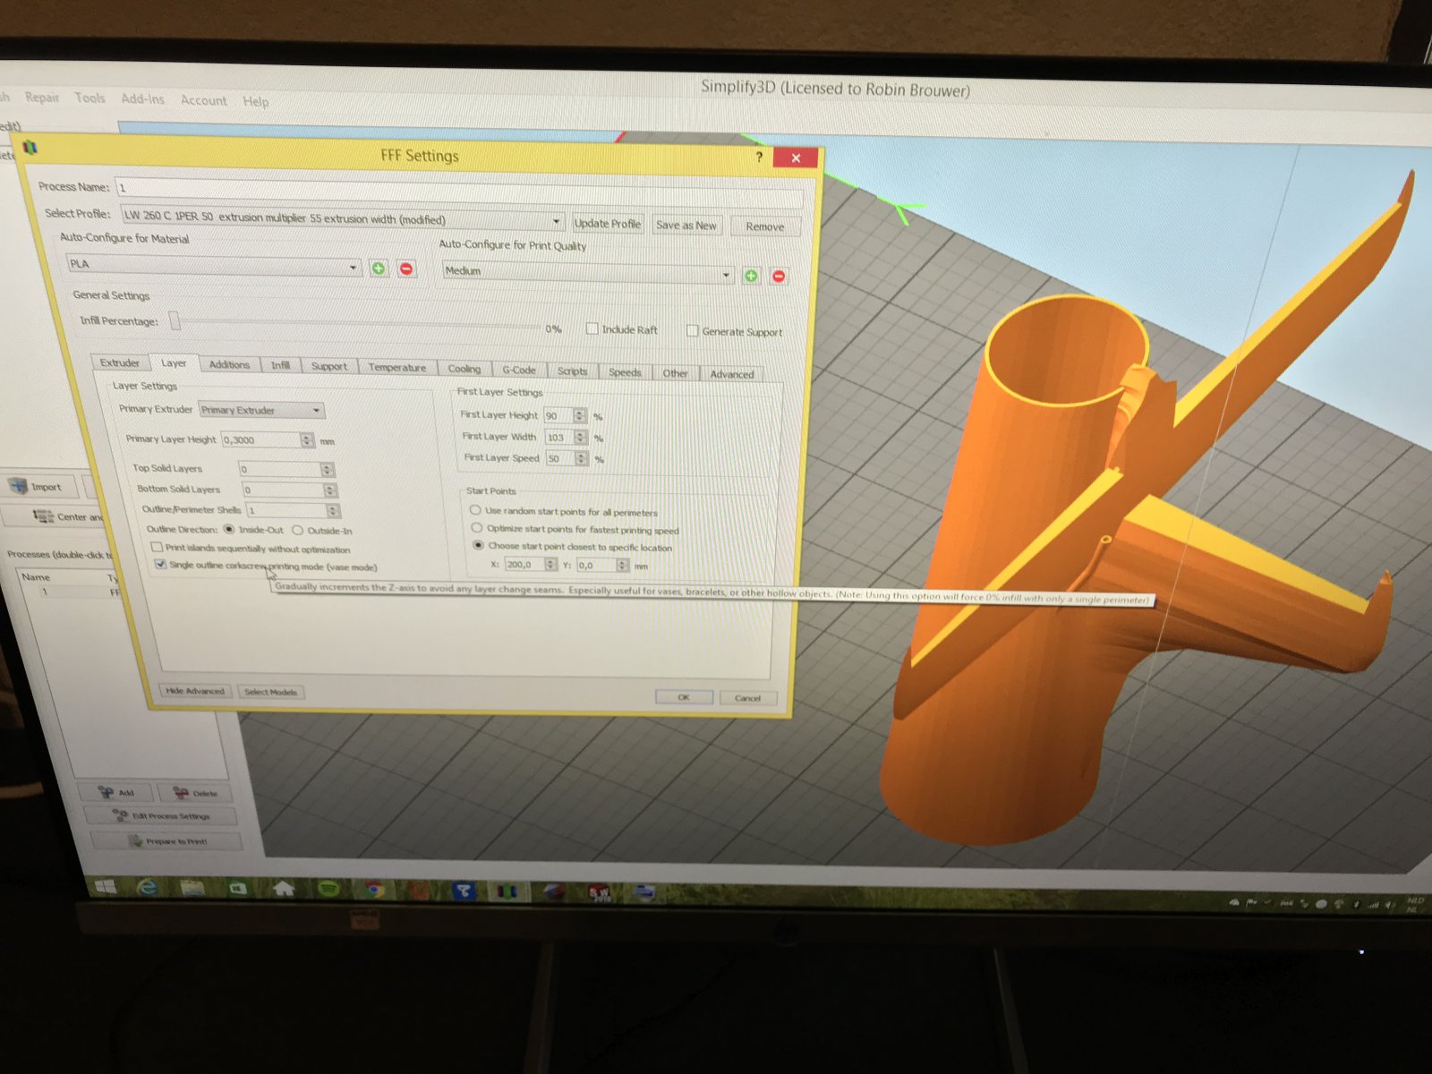1432x1074 pixels.
Task: Switch to the G-Code tab
Action: (519, 370)
